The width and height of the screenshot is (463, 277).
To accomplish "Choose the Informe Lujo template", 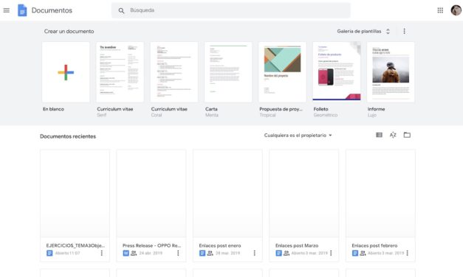I will 391,72.
